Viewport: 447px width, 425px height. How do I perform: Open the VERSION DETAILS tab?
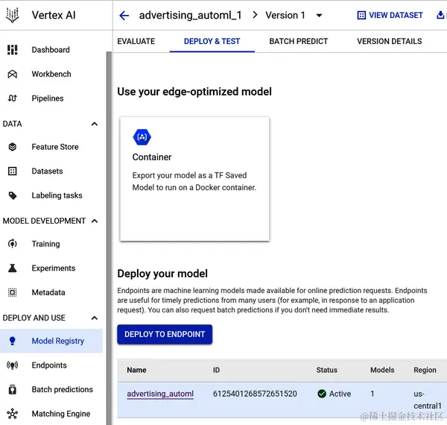pyautogui.click(x=390, y=41)
